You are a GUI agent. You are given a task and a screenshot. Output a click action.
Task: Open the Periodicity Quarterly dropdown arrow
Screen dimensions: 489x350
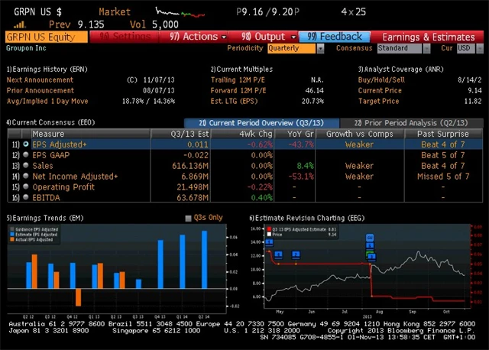[320, 48]
